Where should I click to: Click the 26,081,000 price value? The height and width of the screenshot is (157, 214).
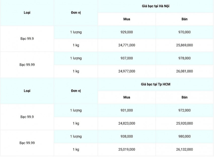[x=184, y=71]
